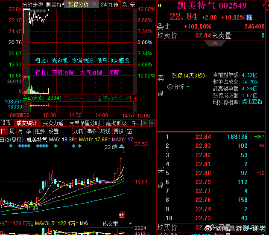Open 设置 in the lower tab row
The height and width of the screenshot is (235, 269).
click(6, 123)
